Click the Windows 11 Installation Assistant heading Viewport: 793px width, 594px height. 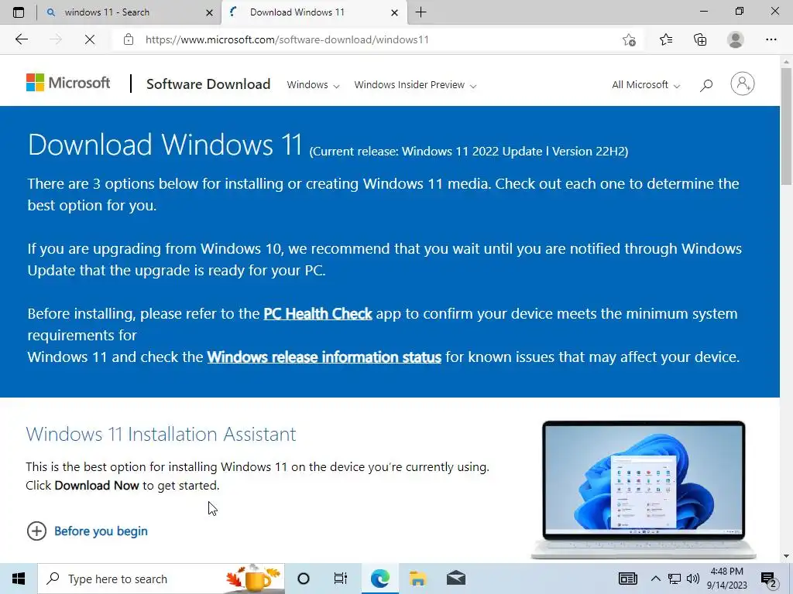[x=161, y=435]
